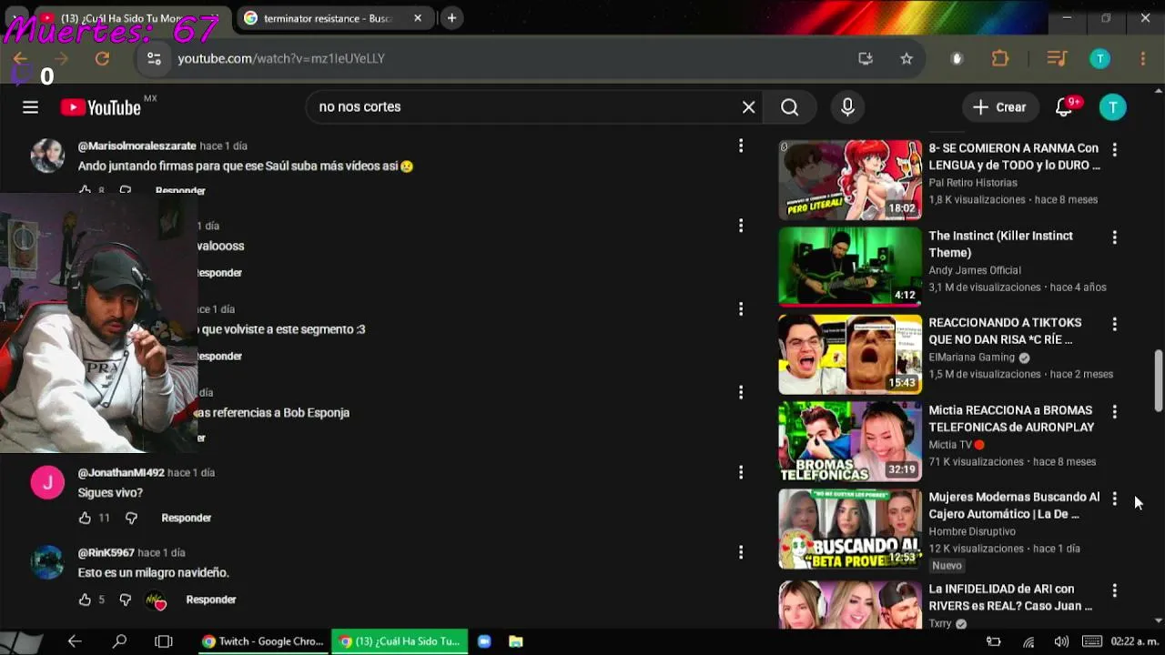The image size is (1165, 655).
Task: Open the Windows Start button
Action: coord(20,641)
